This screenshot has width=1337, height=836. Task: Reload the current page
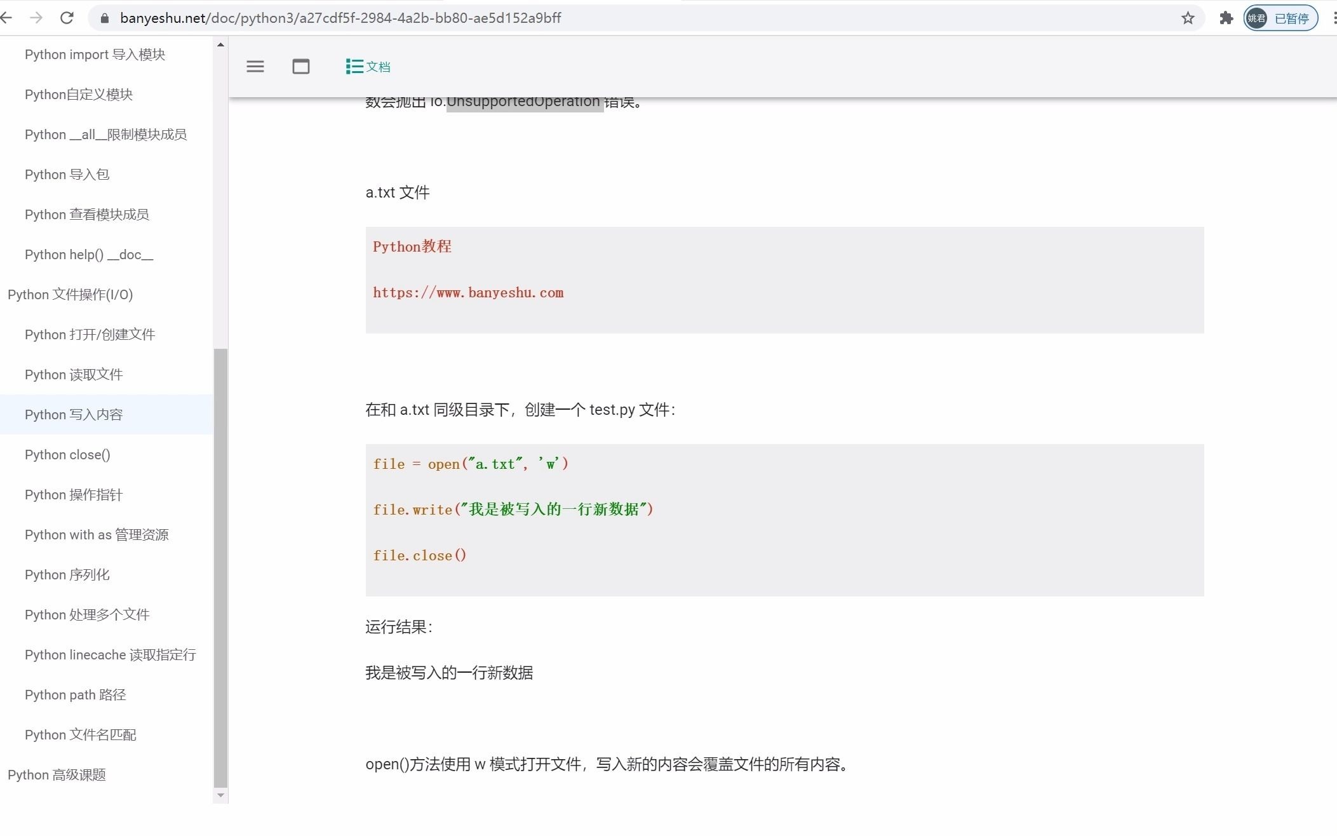tap(67, 17)
